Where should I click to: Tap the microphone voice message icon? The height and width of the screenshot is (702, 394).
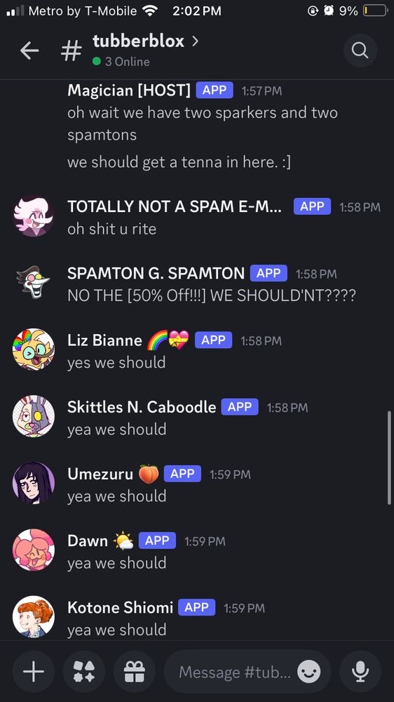click(x=360, y=672)
